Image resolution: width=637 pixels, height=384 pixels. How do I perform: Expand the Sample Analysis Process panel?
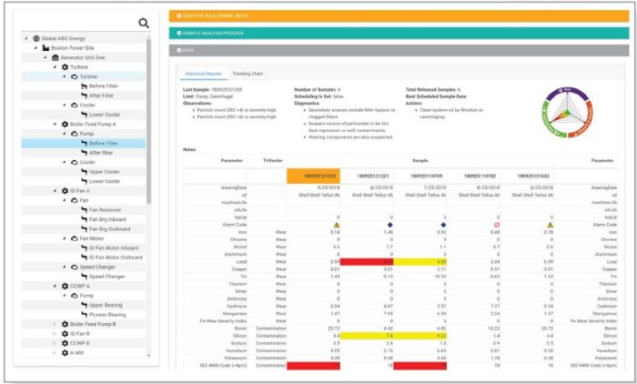pyautogui.click(x=395, y=33)
